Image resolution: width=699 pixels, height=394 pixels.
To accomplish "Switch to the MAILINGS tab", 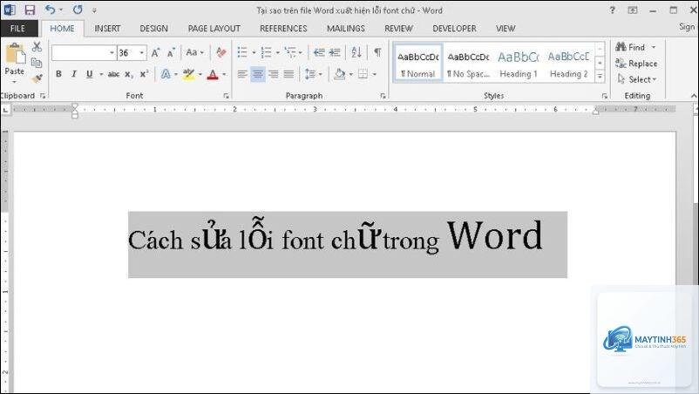I will click(346, 29).
